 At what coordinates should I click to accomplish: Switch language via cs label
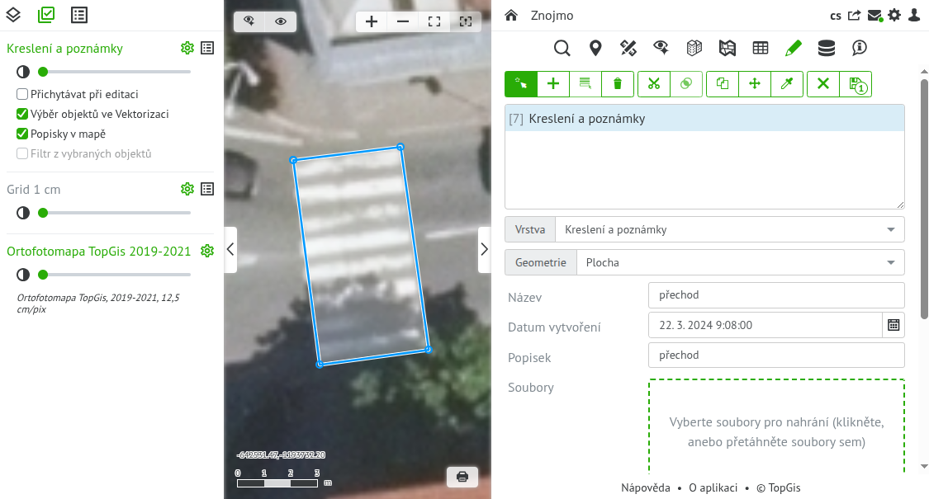pyautogui.click(x=836, y=16)
